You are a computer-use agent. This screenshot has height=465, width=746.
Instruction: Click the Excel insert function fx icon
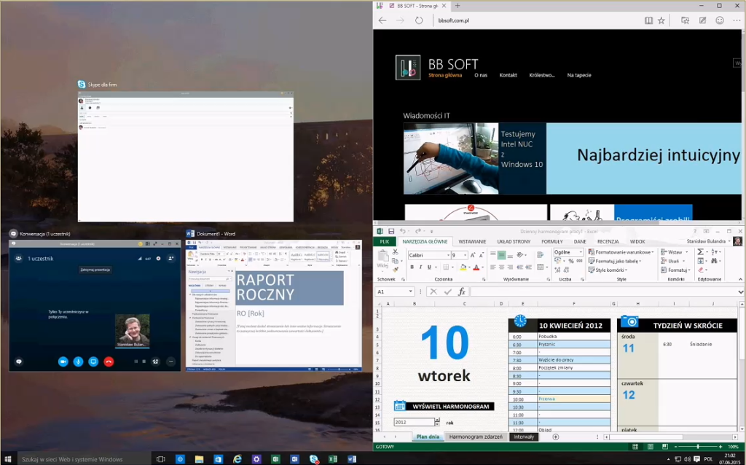point(462,292)
